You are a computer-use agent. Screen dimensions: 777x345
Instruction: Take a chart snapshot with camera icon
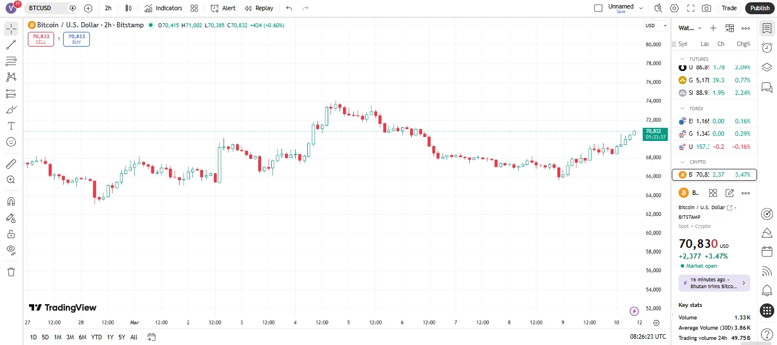(706, 8)
